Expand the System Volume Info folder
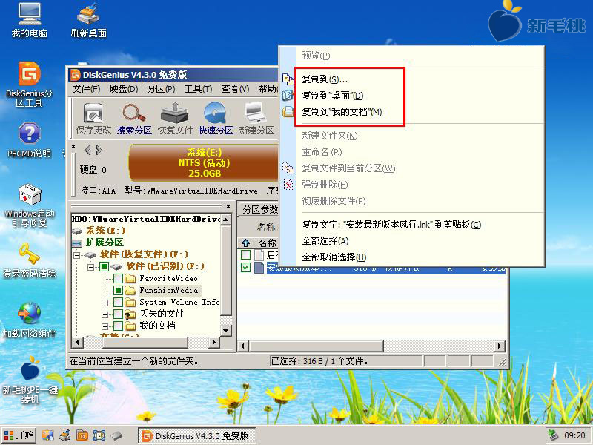The height and width of the screenshot is (445, 593). pos(105,303)
